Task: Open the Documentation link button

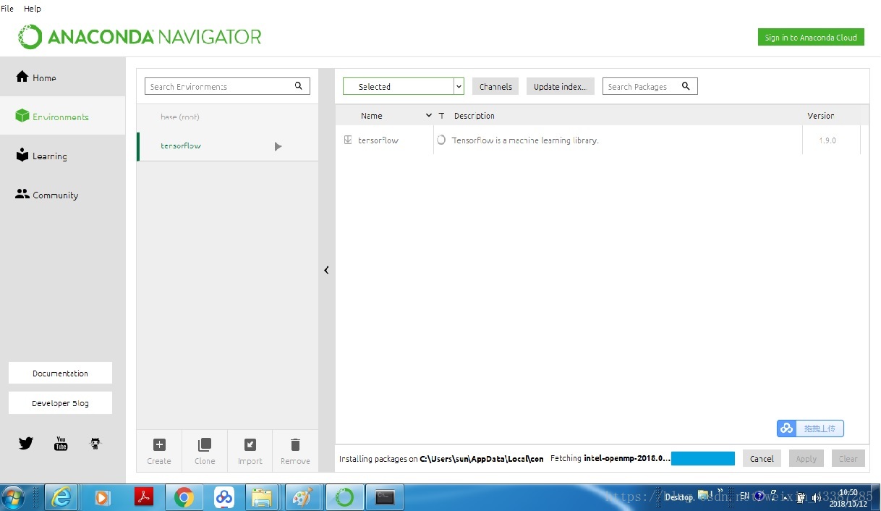Action: [60, 373]
